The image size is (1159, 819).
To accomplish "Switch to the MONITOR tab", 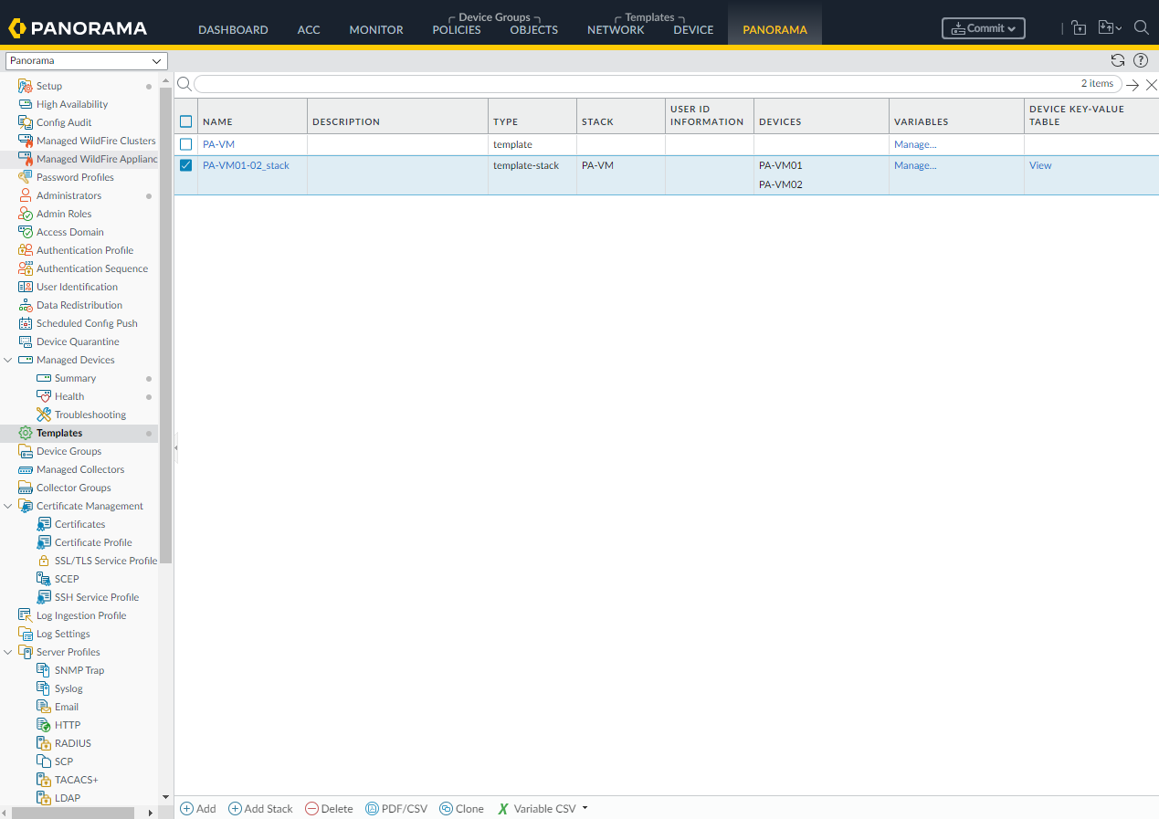I will click(x=376, y=30).
